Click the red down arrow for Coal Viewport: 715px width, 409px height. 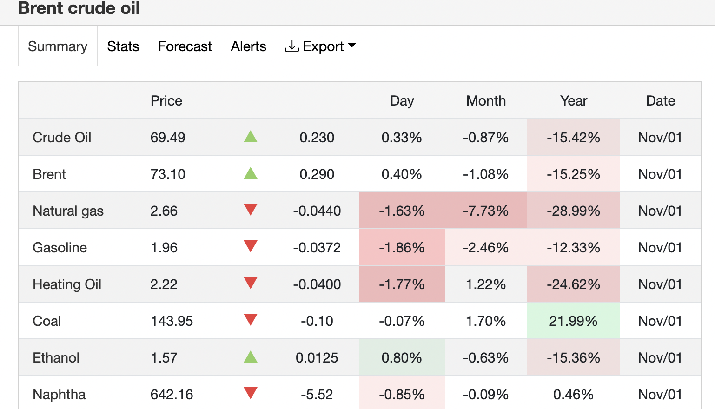(251, 320)
